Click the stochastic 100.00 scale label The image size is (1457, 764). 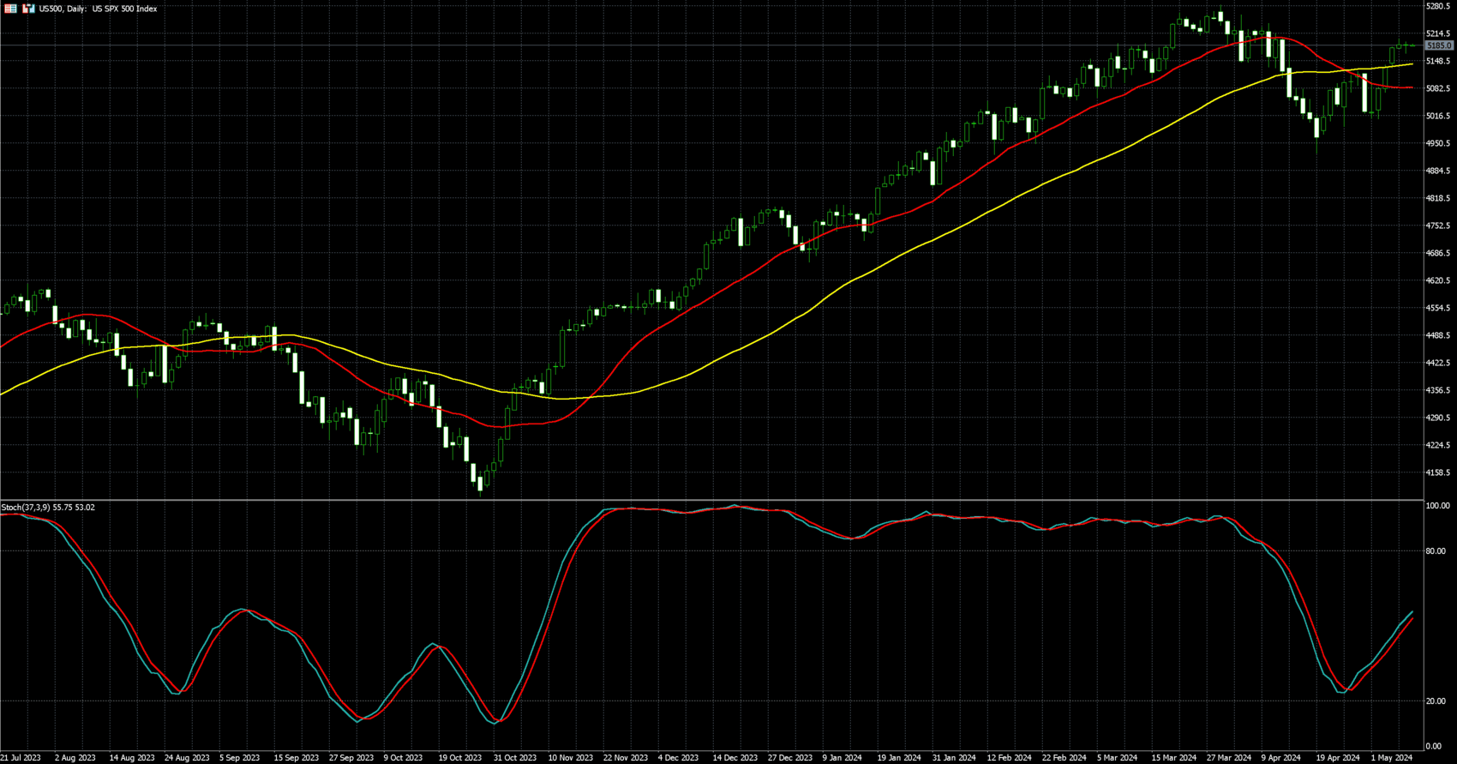coord(1436,507)
